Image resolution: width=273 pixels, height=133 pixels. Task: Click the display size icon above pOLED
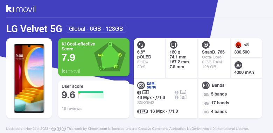point(141,45)
